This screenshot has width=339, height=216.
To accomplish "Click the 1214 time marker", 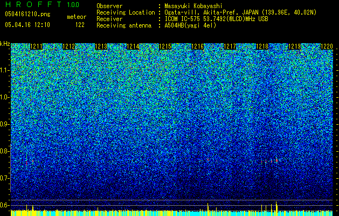I will [133, 46].
